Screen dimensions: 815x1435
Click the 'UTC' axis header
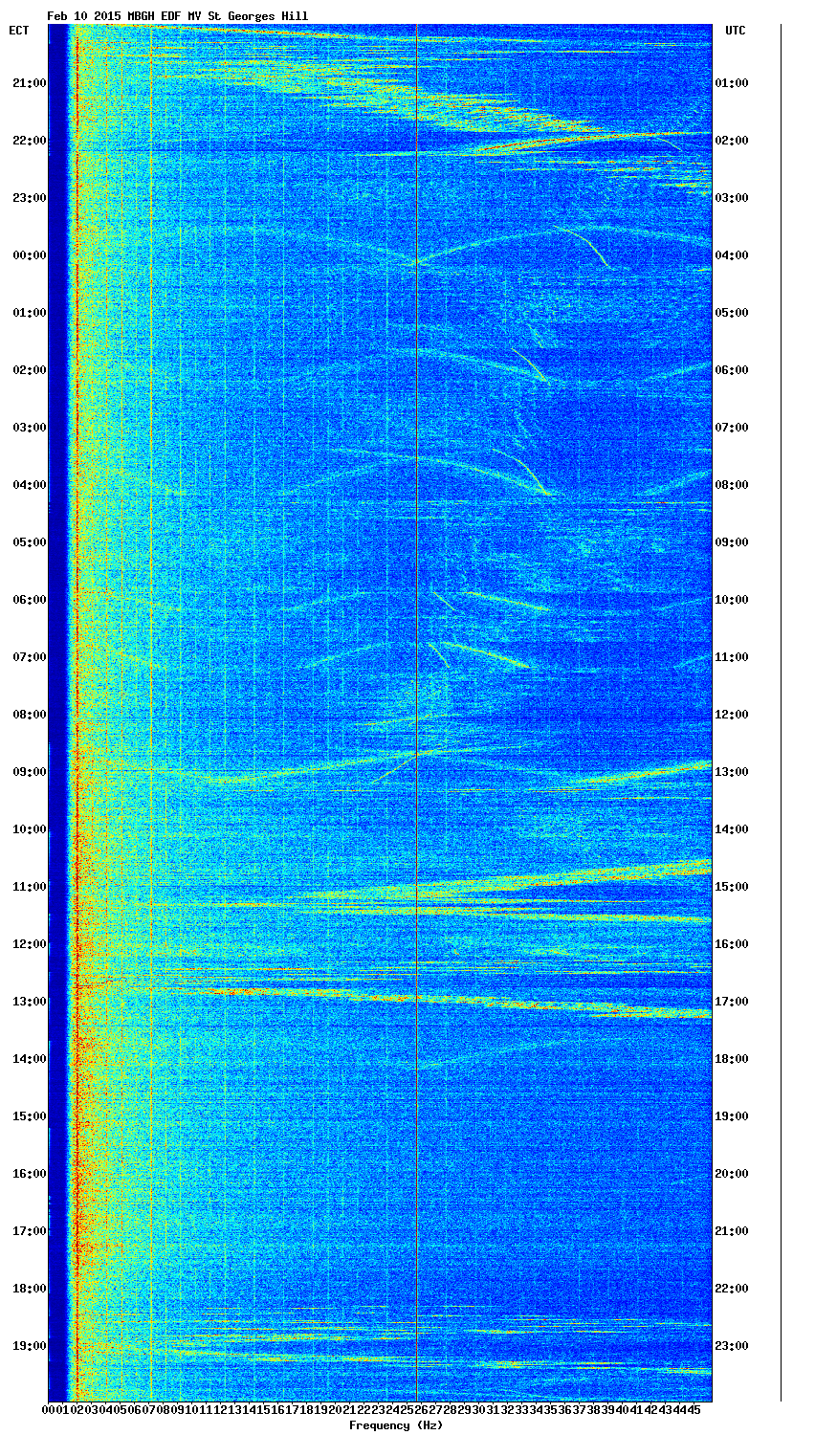click(735, 31)
